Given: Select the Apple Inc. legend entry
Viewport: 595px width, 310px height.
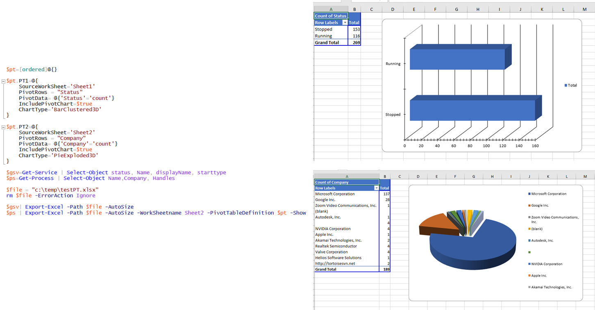Looking at the screenshot, I should point(539,276).
